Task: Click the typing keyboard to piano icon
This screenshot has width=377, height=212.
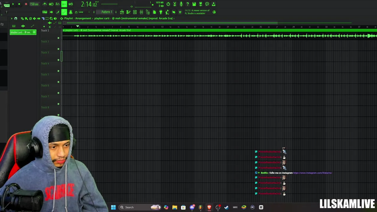Action: (45, 12)
